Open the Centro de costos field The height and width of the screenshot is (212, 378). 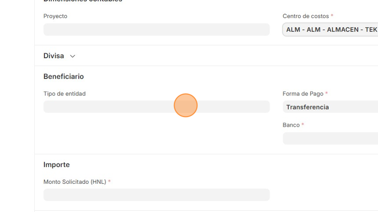coord(330,29)
